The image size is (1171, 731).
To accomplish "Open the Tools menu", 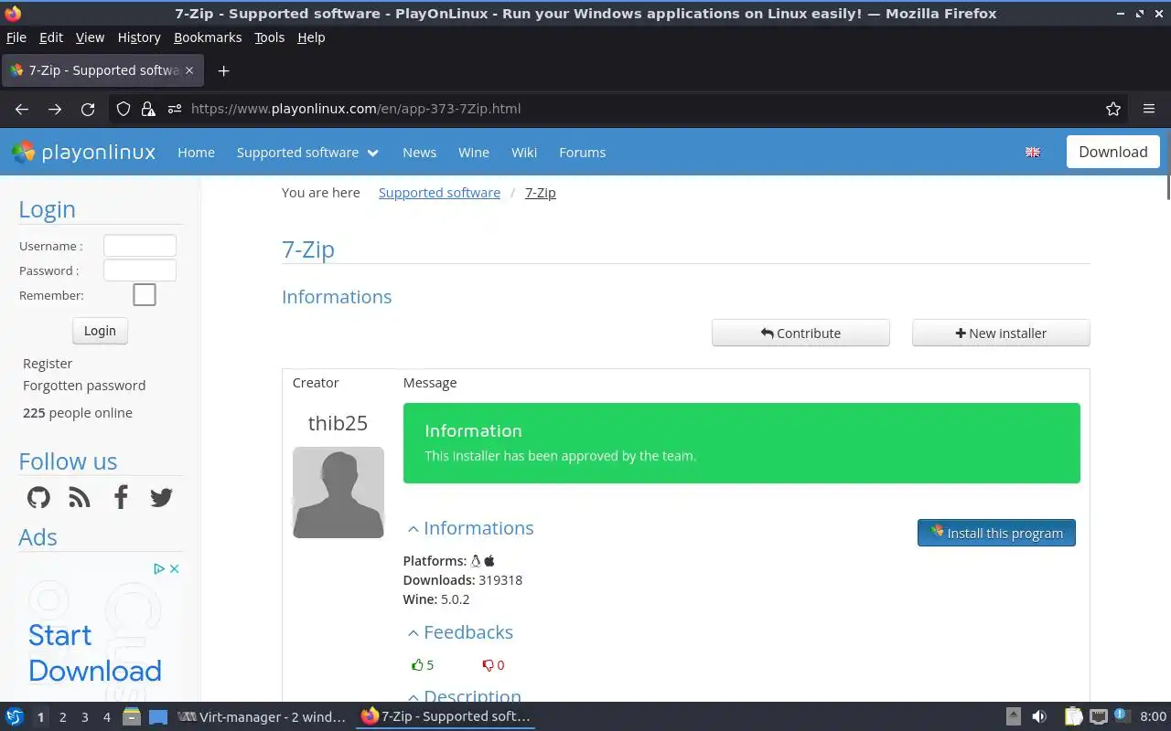I will tap(270, 37).
